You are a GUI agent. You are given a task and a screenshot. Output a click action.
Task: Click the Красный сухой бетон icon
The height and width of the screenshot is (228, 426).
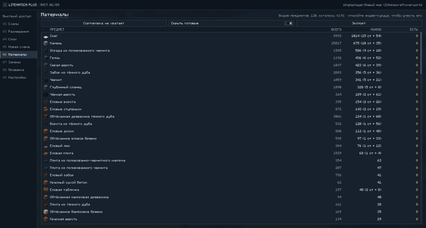click(x=45, y=183)
